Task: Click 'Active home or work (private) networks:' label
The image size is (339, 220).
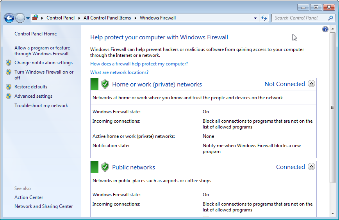Action: pos(134,136)
